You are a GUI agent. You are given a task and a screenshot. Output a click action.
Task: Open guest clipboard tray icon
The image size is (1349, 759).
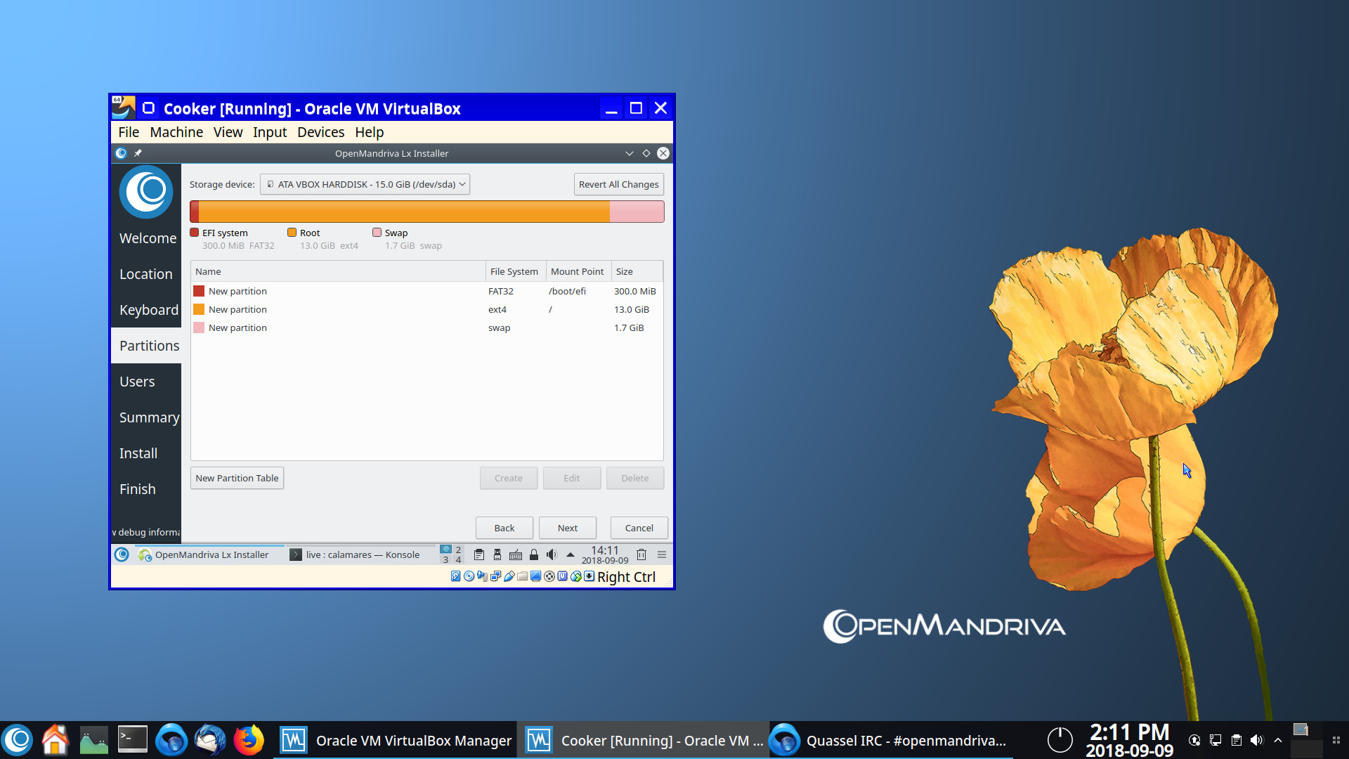click(478, 554)
